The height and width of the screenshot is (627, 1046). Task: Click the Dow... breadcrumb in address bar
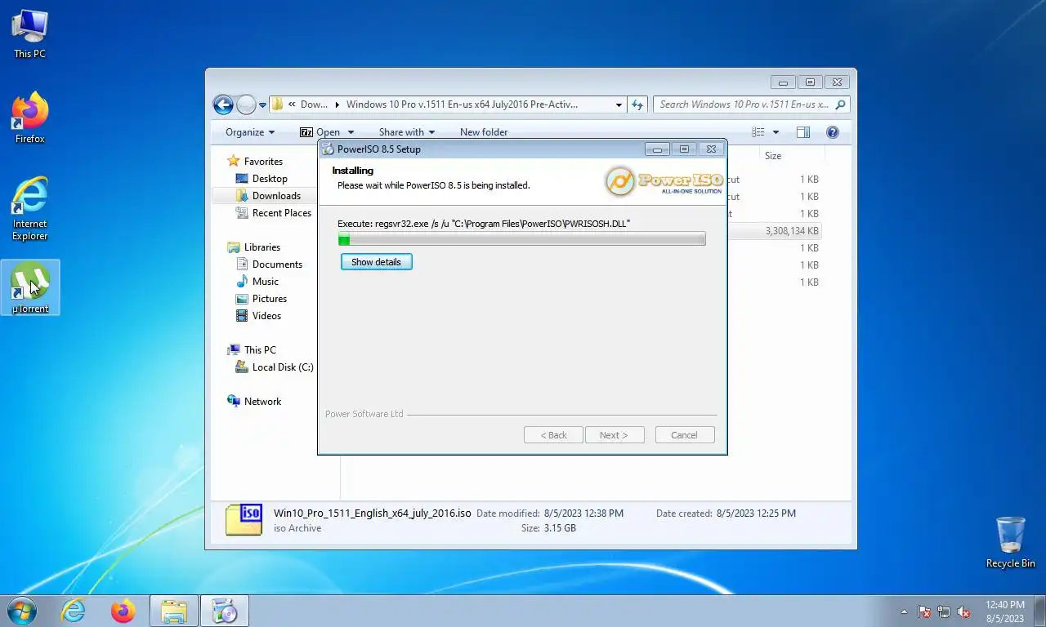pyautogui.click(x=314, y=104)
